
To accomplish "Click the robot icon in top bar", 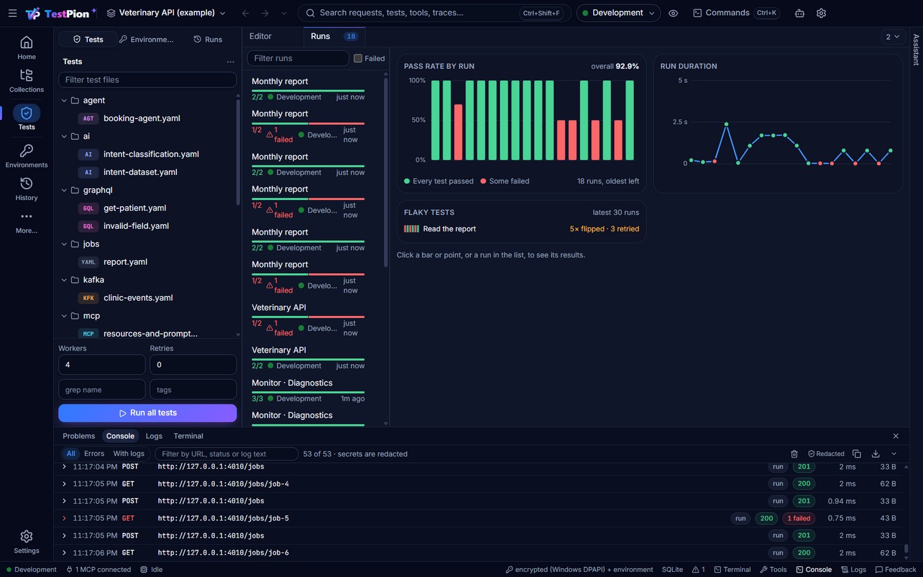I will [x=799, y=13].
